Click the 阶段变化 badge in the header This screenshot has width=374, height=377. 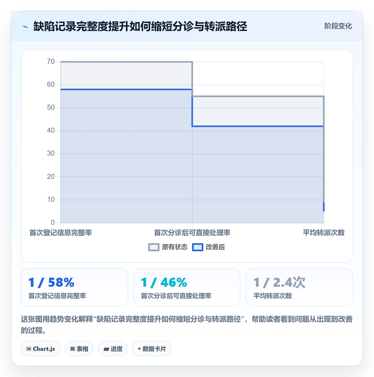[338, 26]
